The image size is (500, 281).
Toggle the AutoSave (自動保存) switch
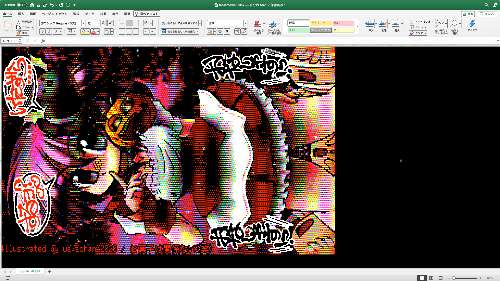[22, 5]
